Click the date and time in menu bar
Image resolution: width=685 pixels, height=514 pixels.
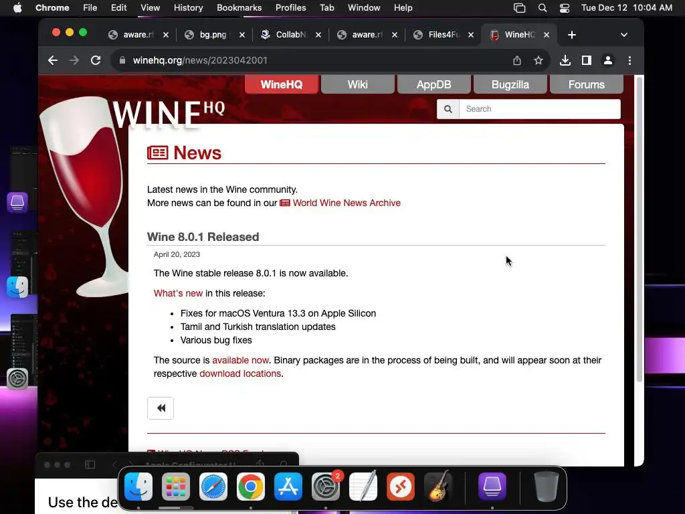(626, 8)
